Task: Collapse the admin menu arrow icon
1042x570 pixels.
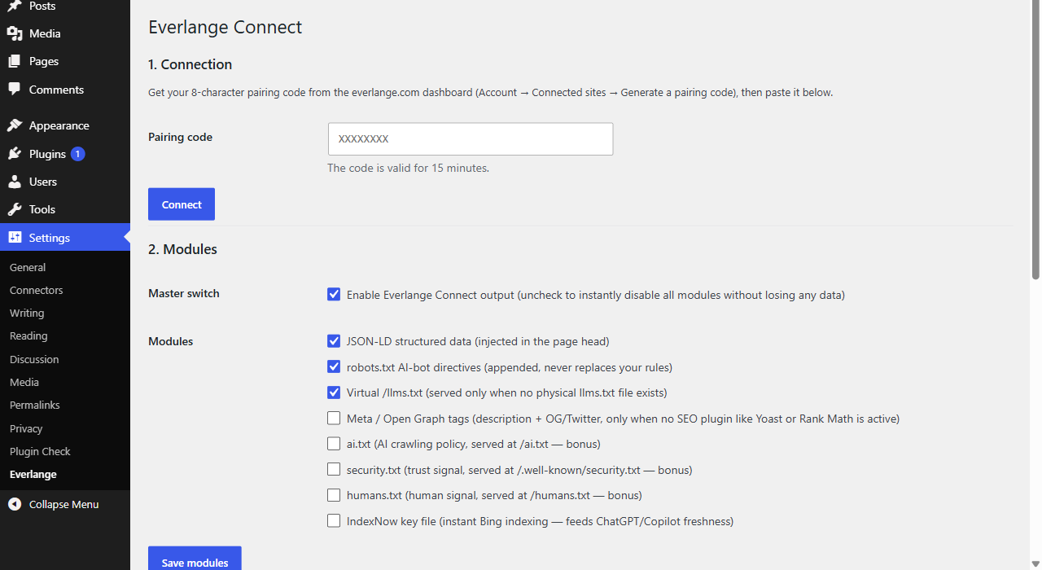Action: click(15, 504)
